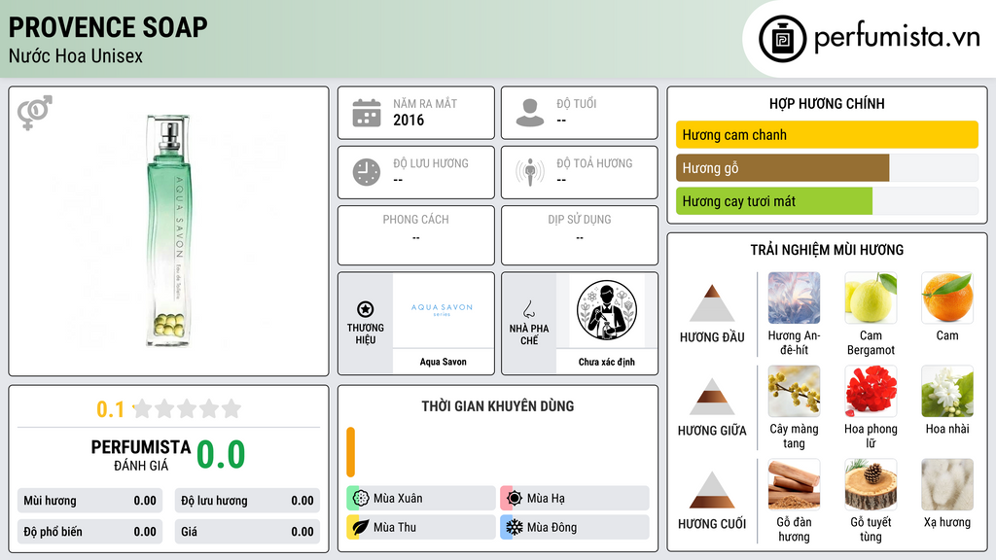Click the orange recommended time bar
996x560 pixels.
click(350, 452)
